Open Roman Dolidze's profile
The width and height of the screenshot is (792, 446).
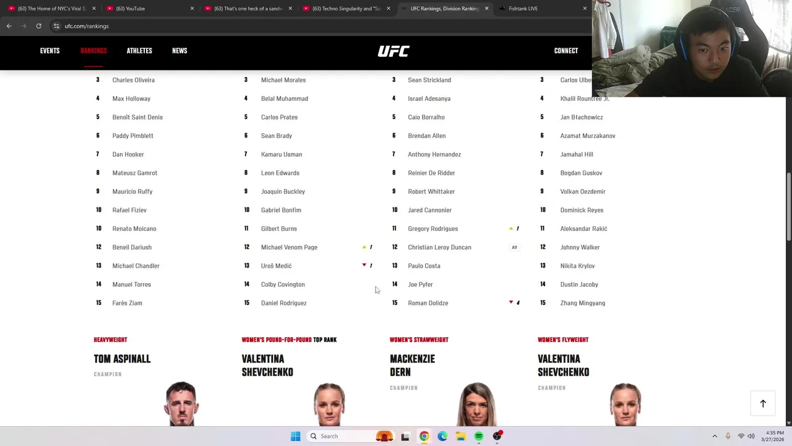point(428,303)
